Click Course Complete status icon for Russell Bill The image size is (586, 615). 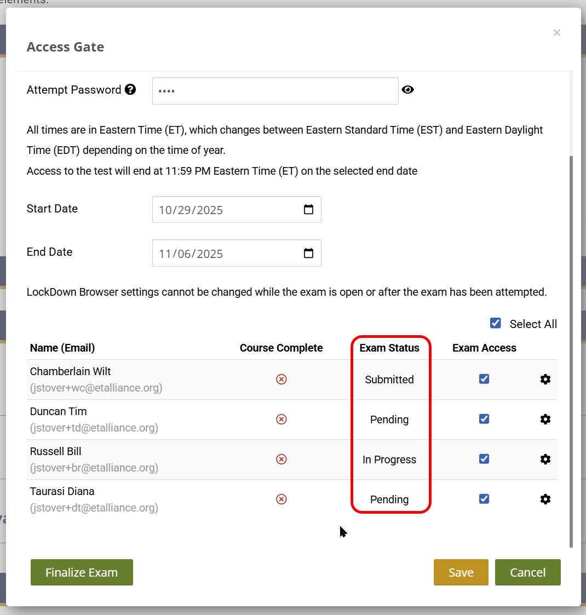(x=281, y=459)
